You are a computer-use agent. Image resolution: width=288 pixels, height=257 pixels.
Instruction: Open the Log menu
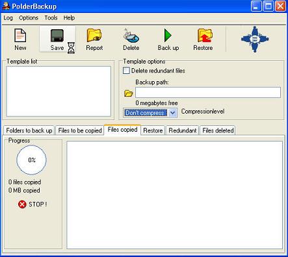[8, 18]
